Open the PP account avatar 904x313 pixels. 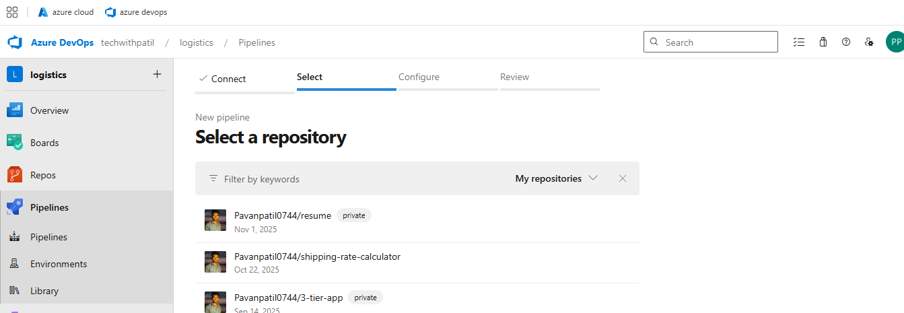coord(895,42)
